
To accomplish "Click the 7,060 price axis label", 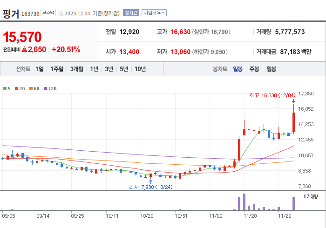I will coord(305,186).
